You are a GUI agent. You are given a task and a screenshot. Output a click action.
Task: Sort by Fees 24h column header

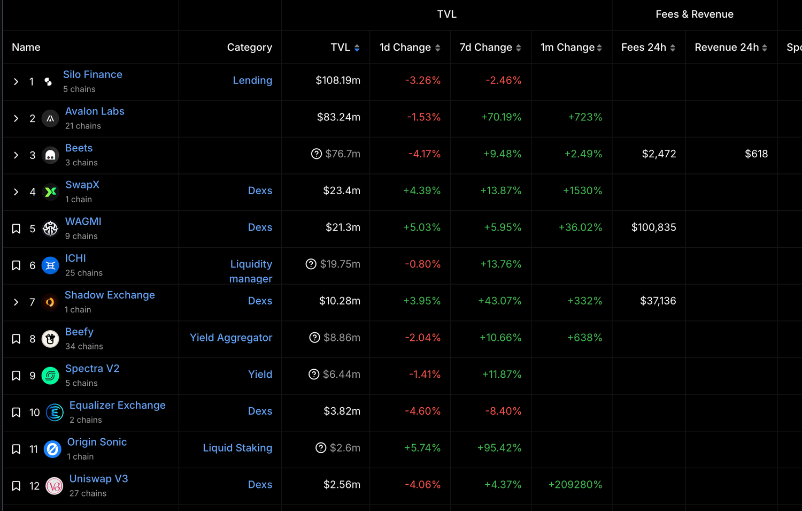point(648,48)
